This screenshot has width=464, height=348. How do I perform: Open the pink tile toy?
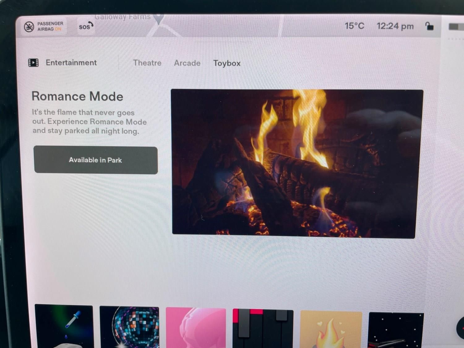[196, 328]
